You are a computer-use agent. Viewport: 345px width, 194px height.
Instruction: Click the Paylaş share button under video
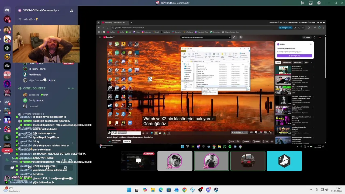(246, 141)
